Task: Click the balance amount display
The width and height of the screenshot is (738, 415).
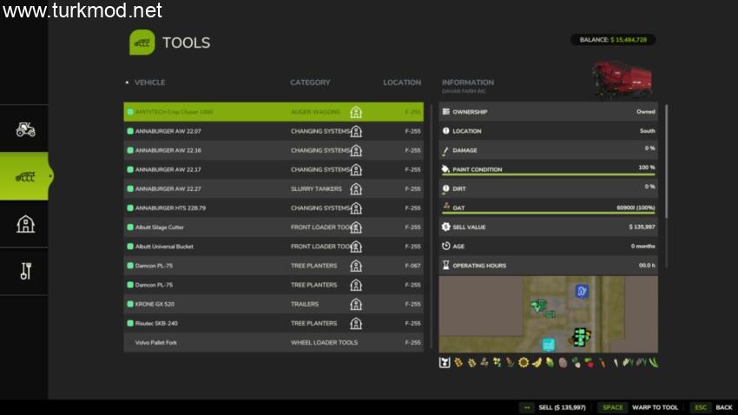Action: [613, 40]
